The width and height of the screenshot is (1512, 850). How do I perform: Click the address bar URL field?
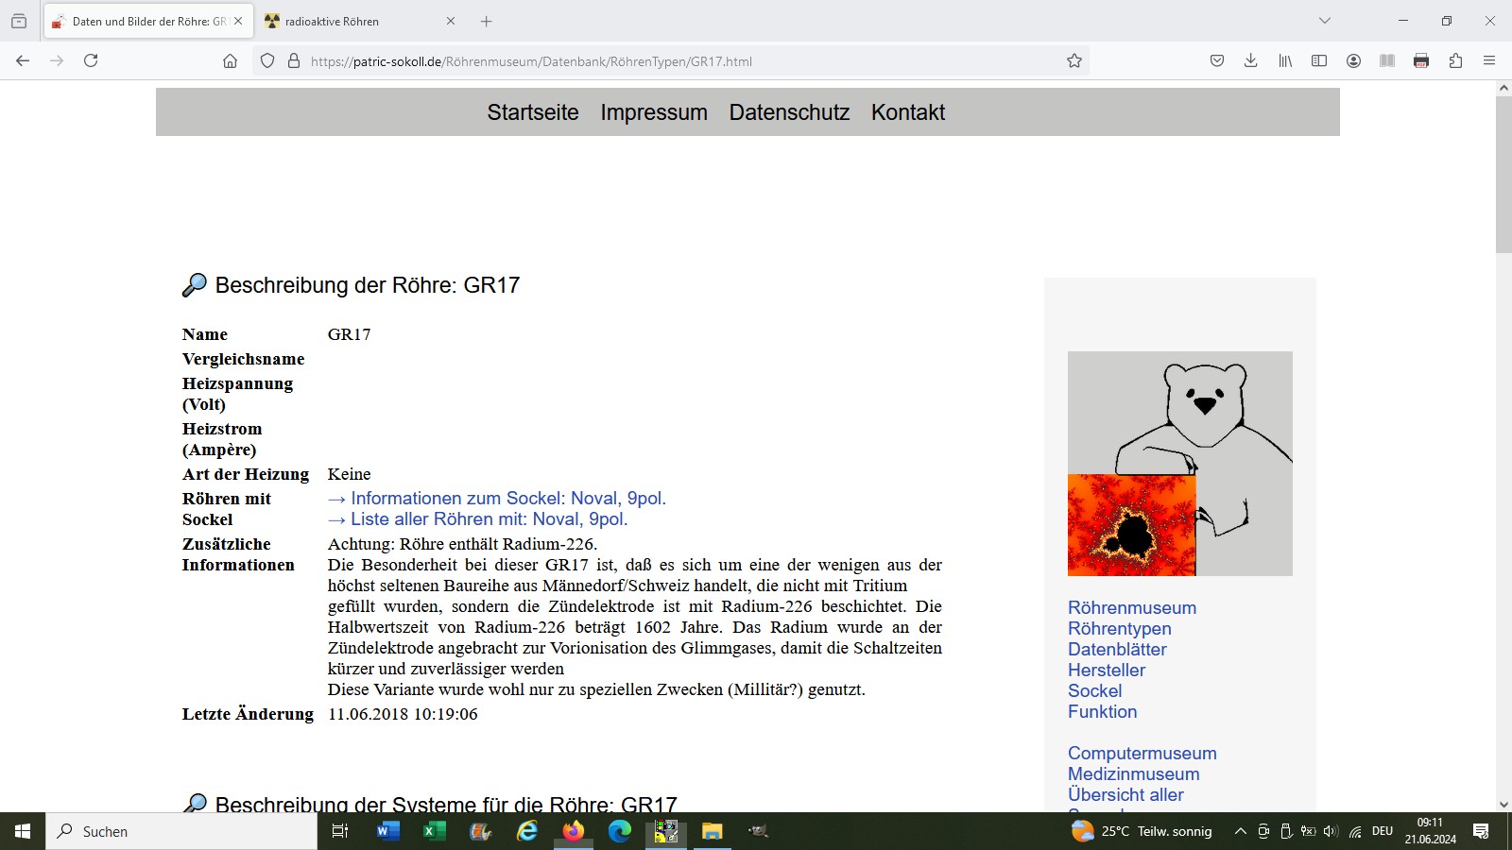(x=671, y=61)
